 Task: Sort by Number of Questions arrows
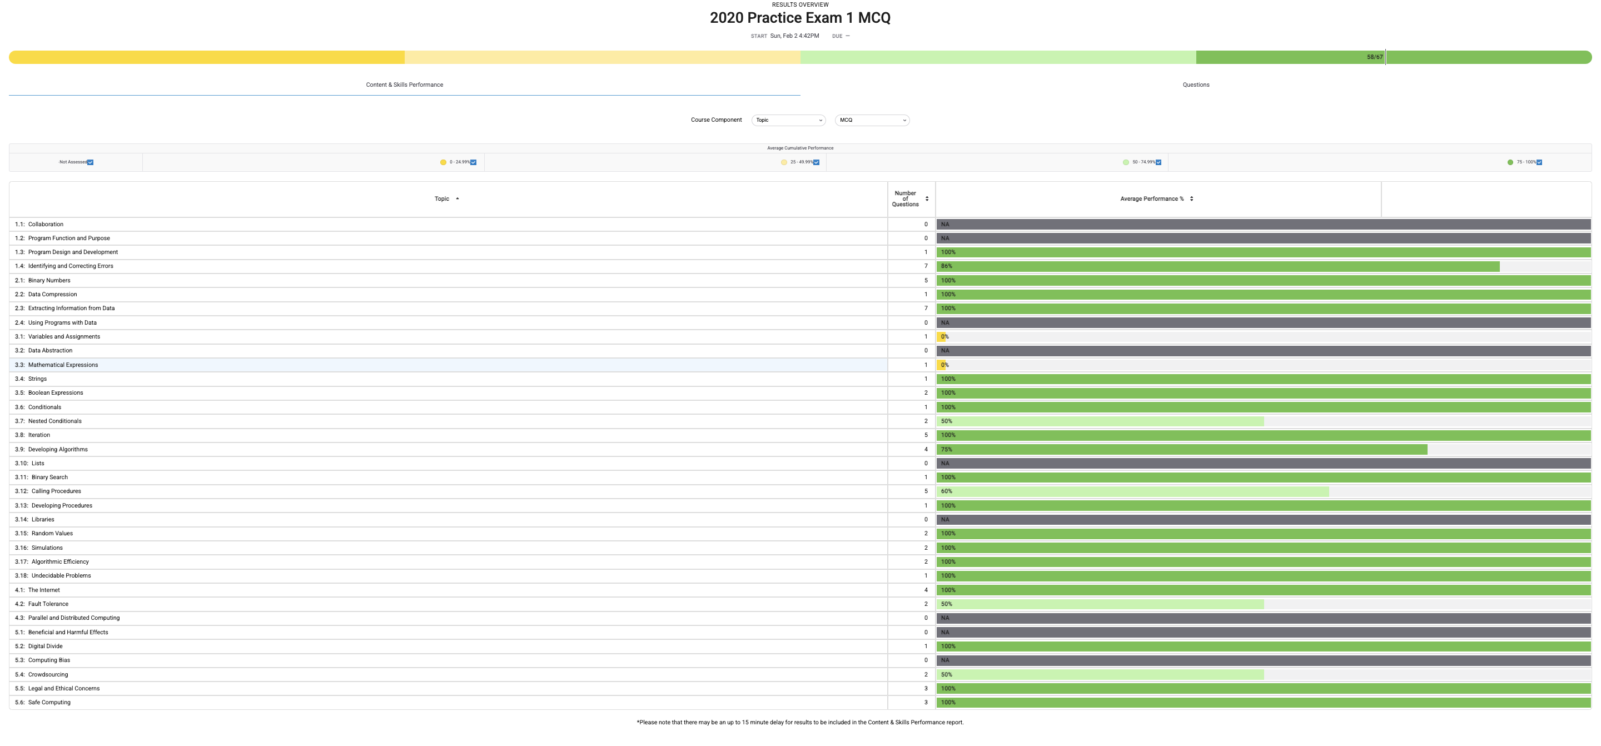click(x=927, y=199)
